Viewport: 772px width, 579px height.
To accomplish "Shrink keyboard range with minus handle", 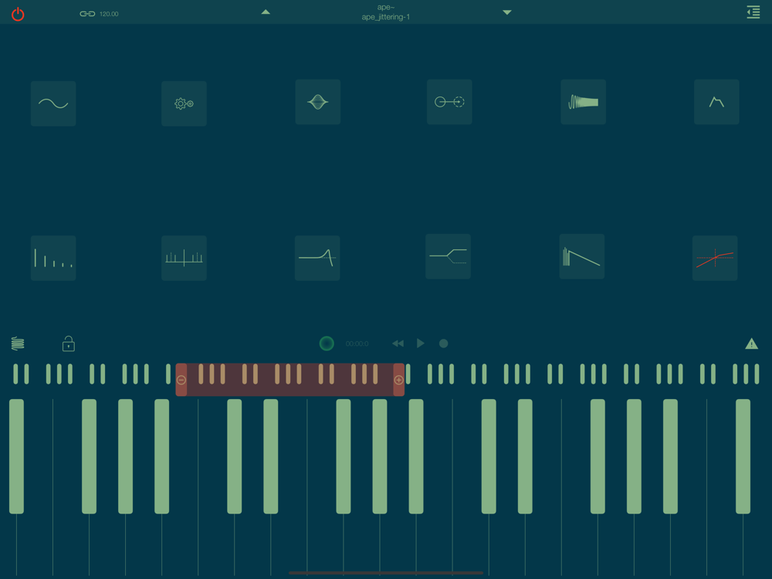I will [181, 380].
